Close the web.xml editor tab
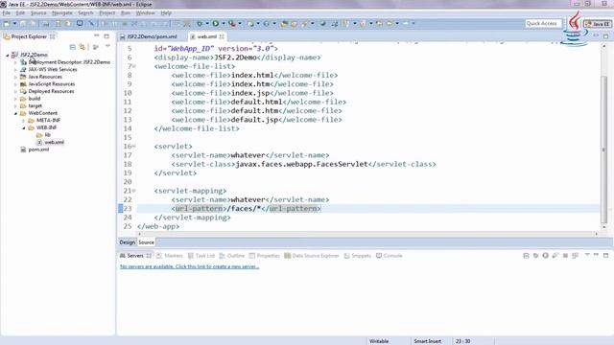 222,36
